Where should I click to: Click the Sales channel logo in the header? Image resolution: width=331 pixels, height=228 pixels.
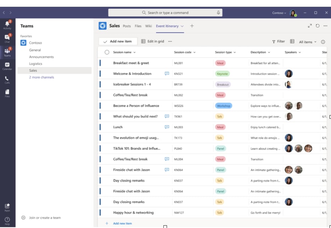click(102, 26)
